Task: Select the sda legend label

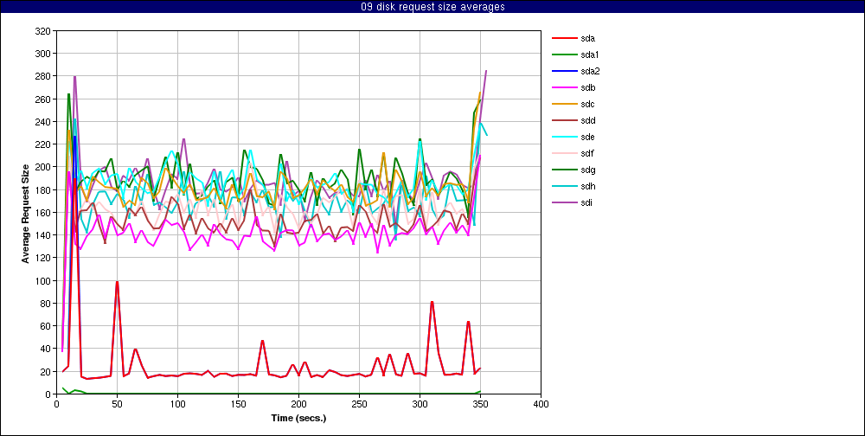Action: 587,39
